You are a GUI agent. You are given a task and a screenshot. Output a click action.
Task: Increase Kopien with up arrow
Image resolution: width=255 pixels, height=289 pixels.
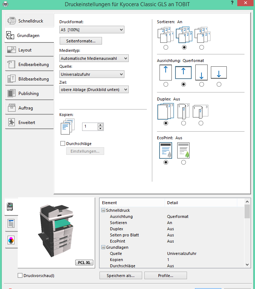(x=100, y=125)
